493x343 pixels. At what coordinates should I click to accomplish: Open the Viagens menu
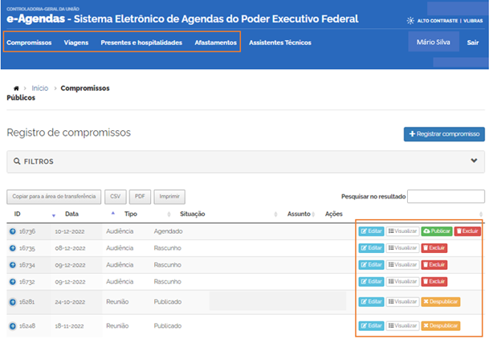point(76,42)
